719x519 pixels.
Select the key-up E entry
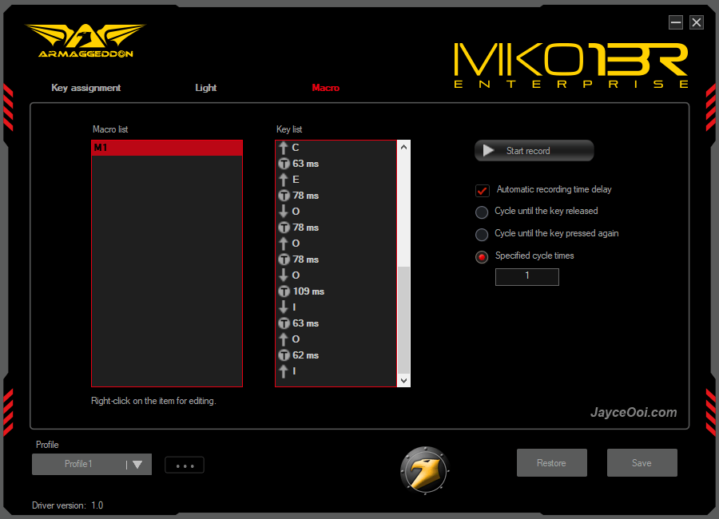(336, 180)
